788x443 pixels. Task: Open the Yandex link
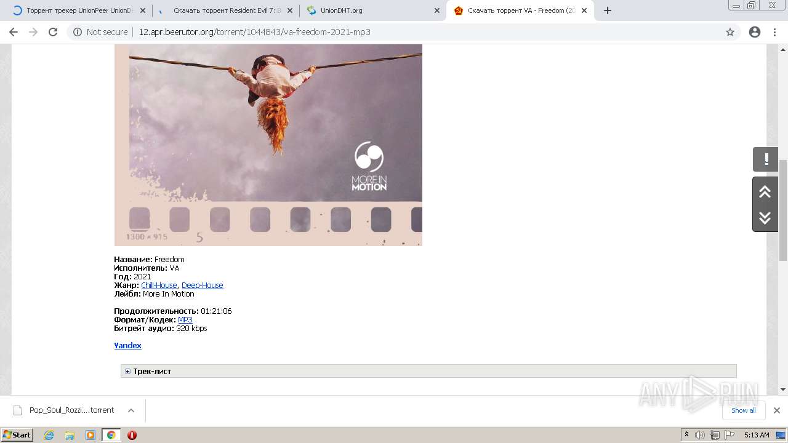coord(127,346)
